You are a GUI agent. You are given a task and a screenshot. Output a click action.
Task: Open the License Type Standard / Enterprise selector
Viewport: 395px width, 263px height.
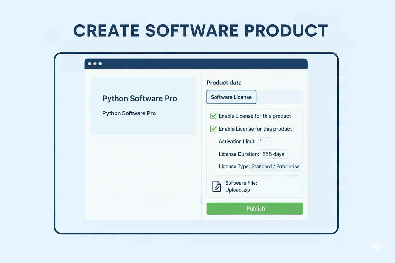[x=275, y=167]
